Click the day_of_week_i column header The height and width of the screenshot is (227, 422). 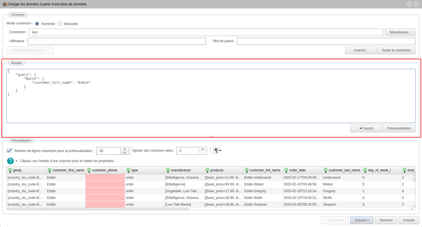point(381,170)
